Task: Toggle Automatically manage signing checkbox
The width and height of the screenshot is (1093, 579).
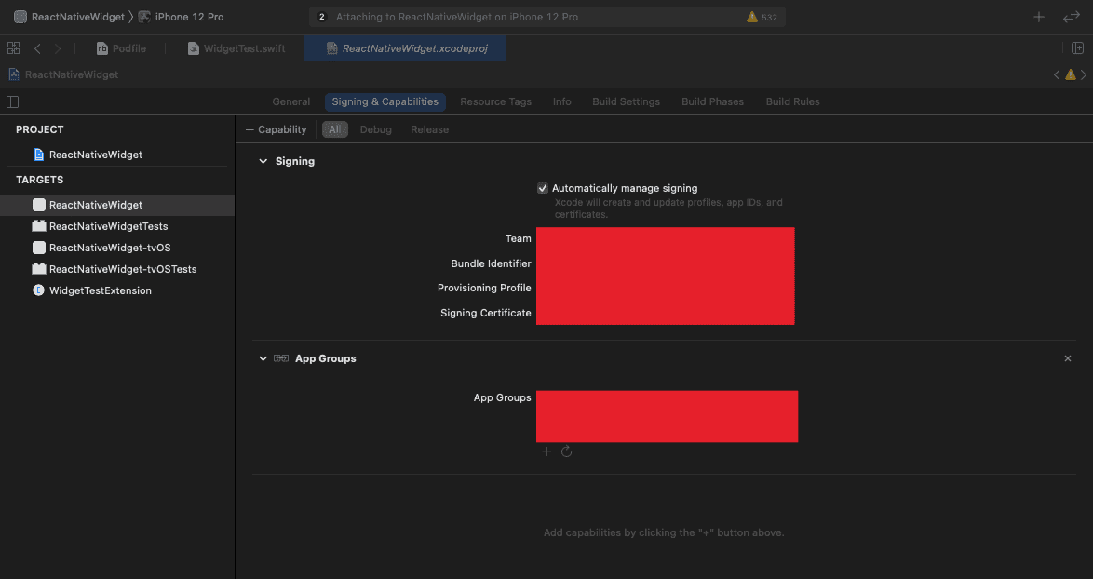Action: pyautogui.click(x=543, y=188)
